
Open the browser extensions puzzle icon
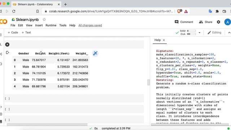coord(217,11)
